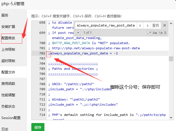Close the search box with the X
The height and width of the screenshot is (131, 176).
(x=165, y=25)
